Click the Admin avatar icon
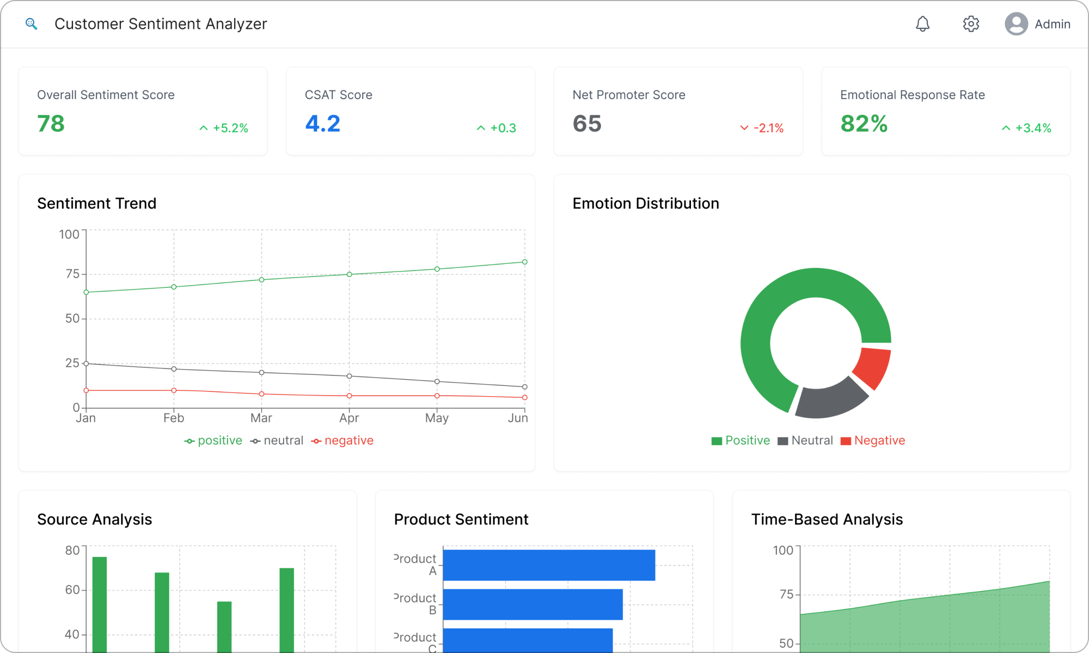 (1015, 23)
